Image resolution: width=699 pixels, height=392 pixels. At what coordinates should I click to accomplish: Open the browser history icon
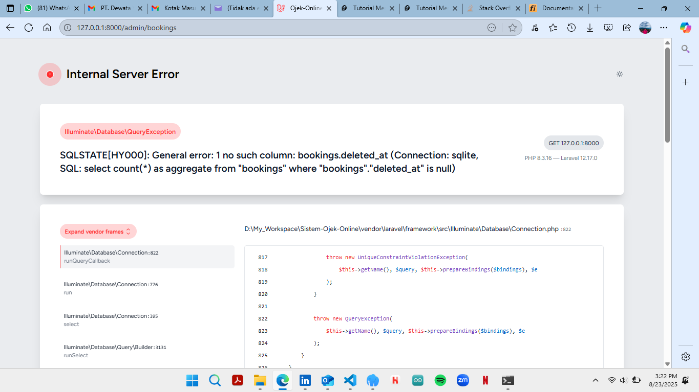pyautogui.click(x=571, y=28)
